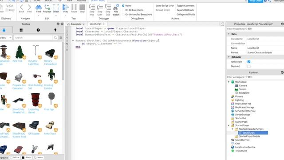
Task: Select the Exploding Barrel model thumbnail
Action: tap(35, 100)
